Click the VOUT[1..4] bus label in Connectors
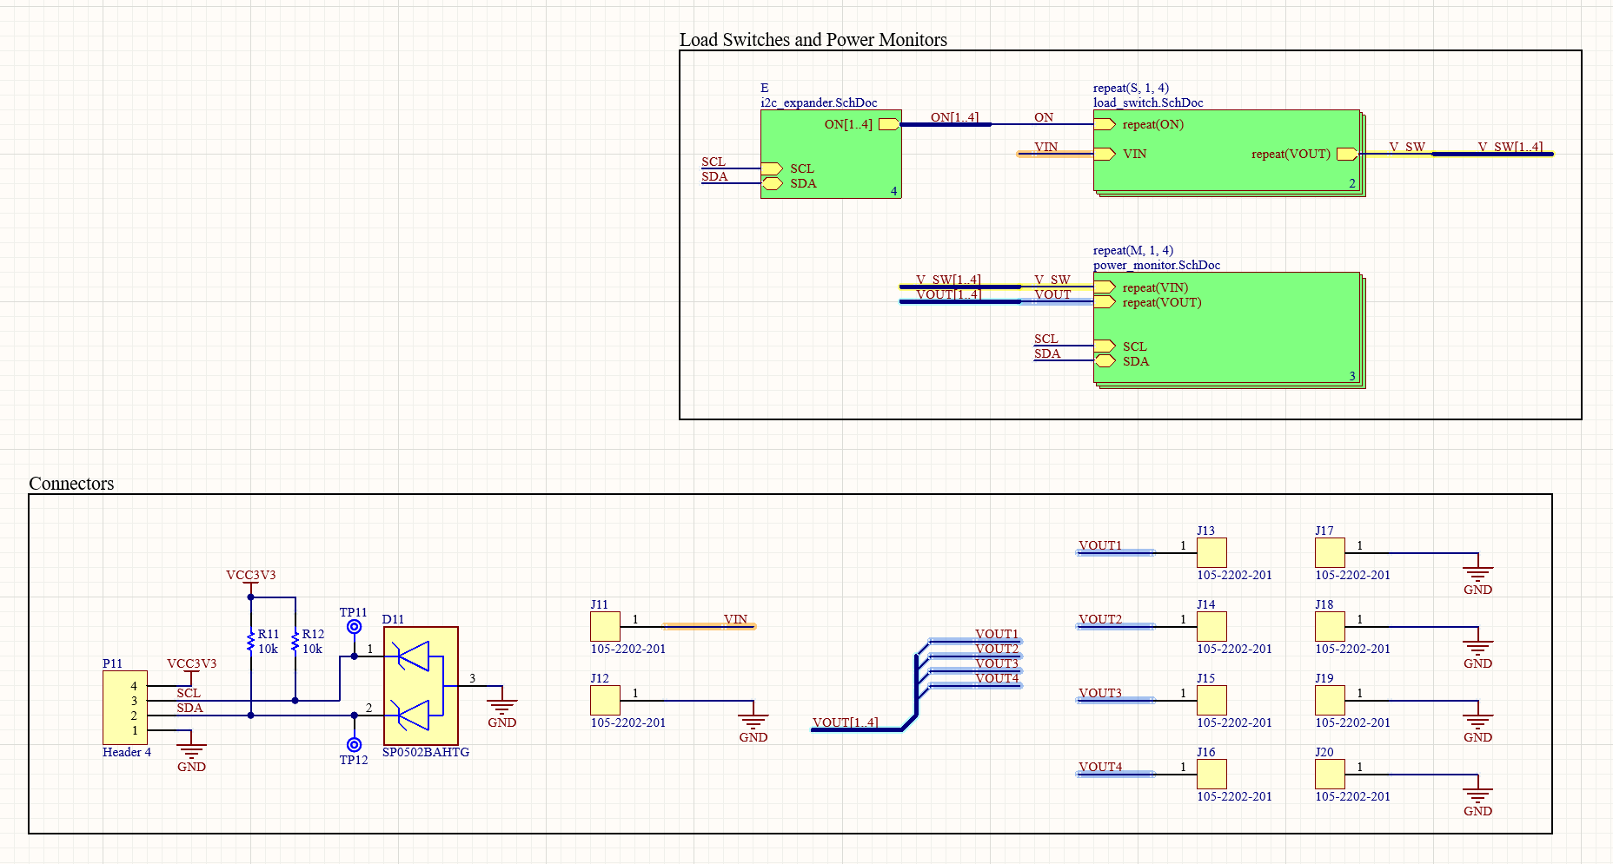The height and width of the screenshot is (864, 1613). 845,722
